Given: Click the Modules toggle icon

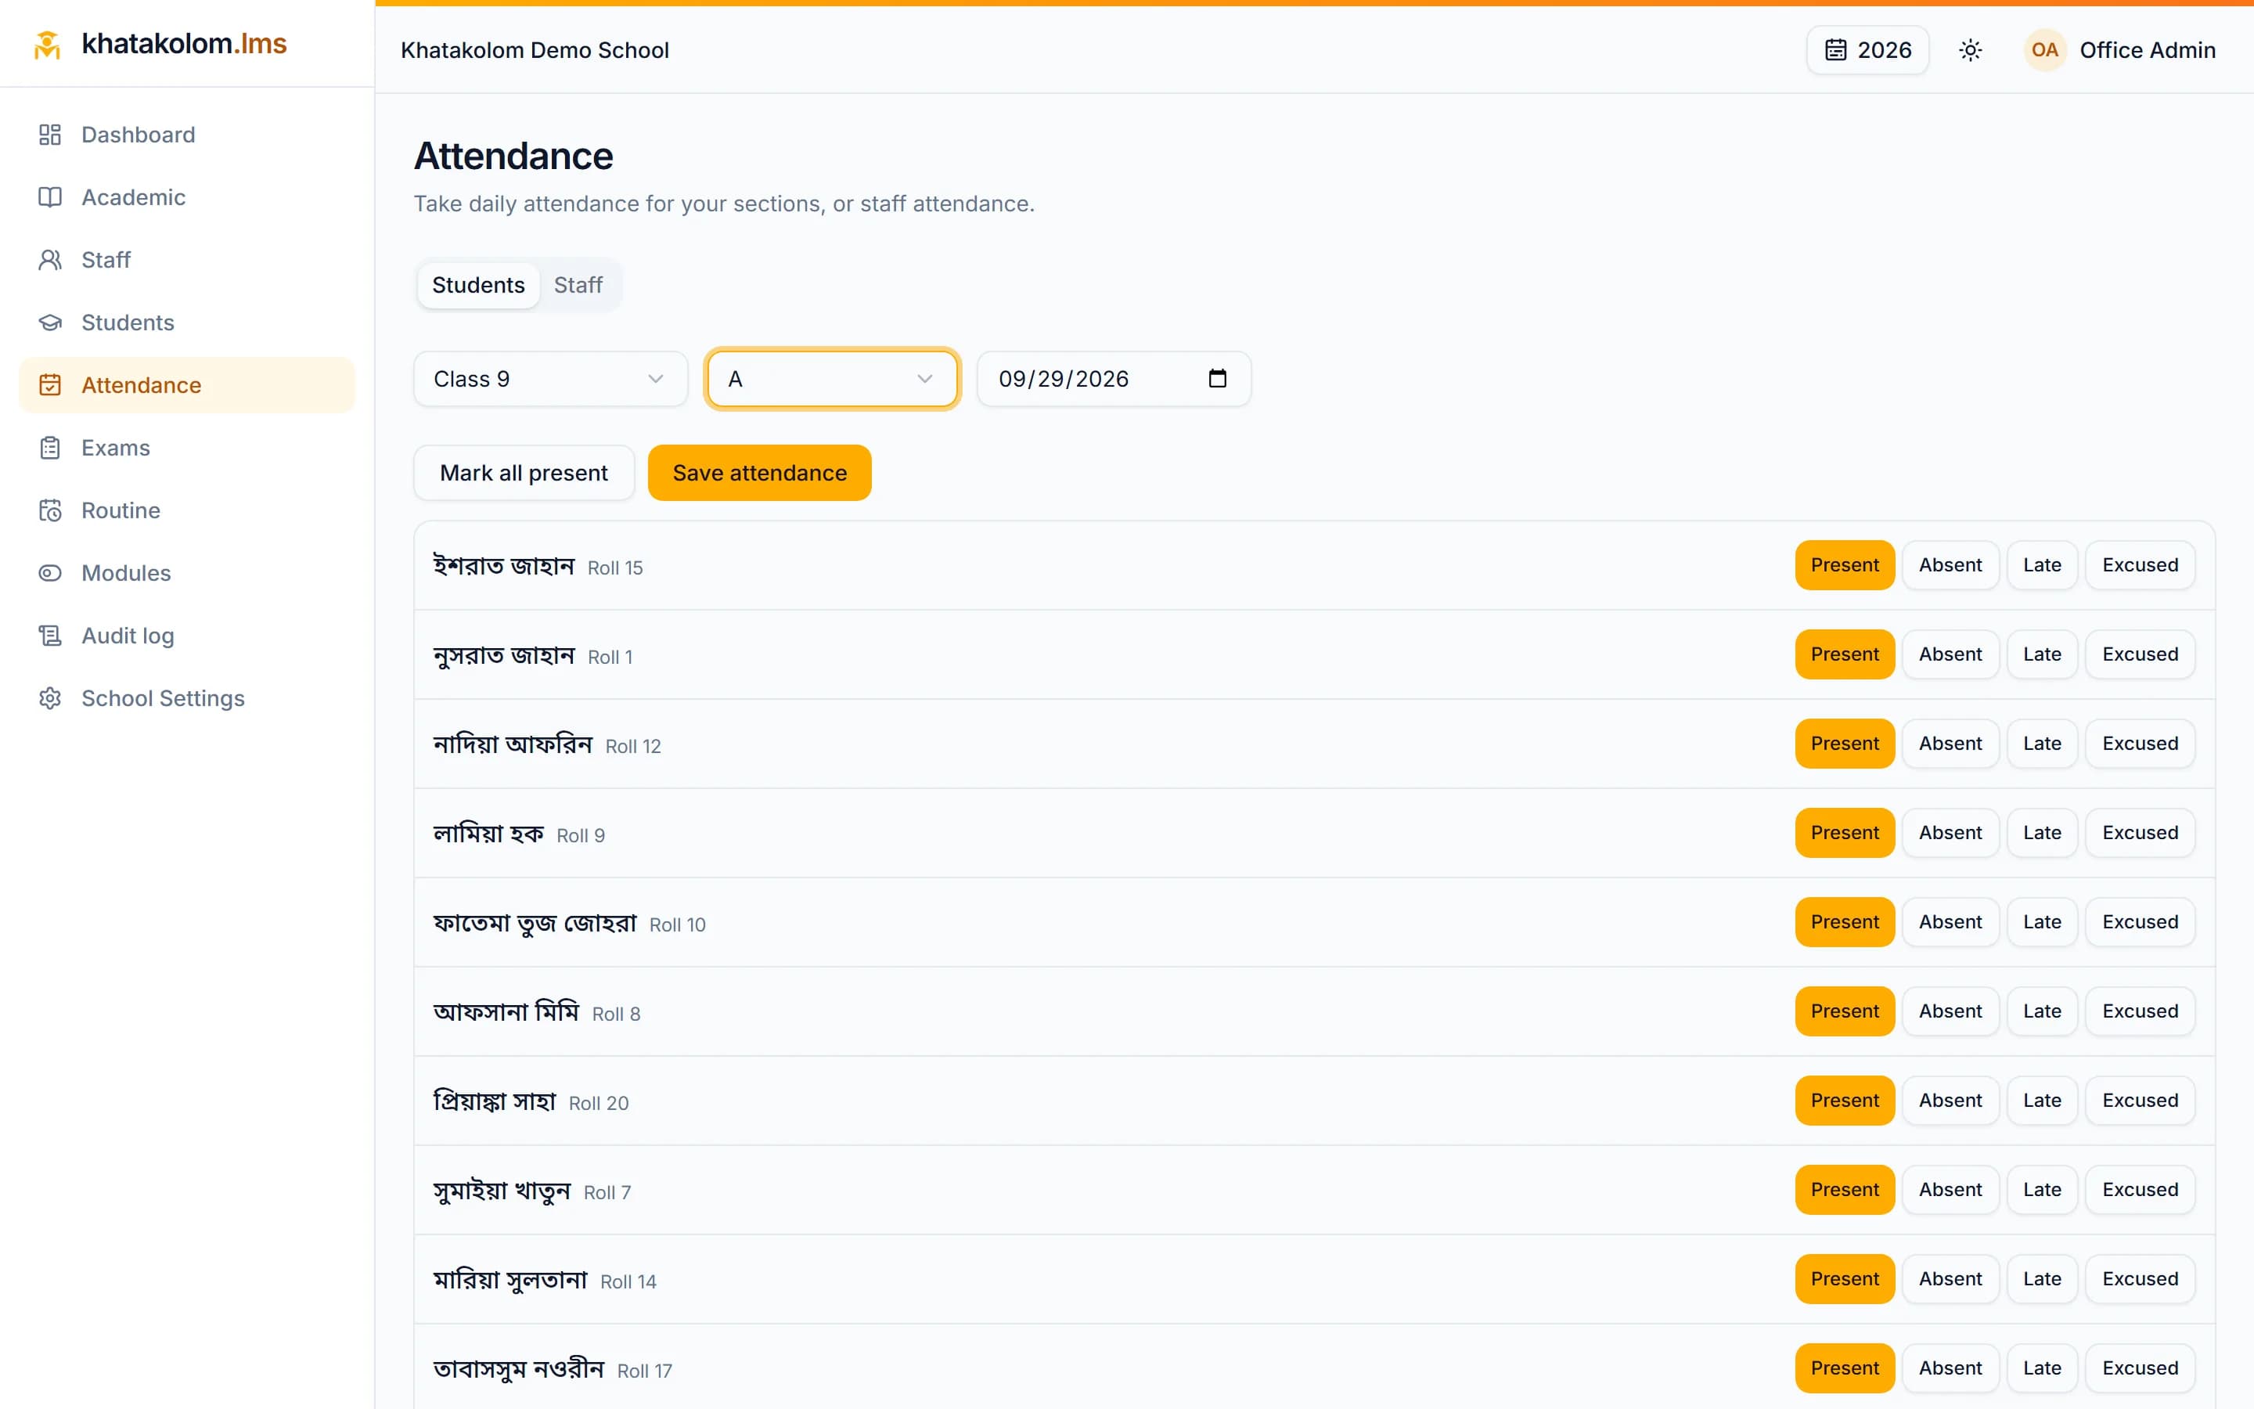Looking at the screenshot, I should [x=50, y=573].
